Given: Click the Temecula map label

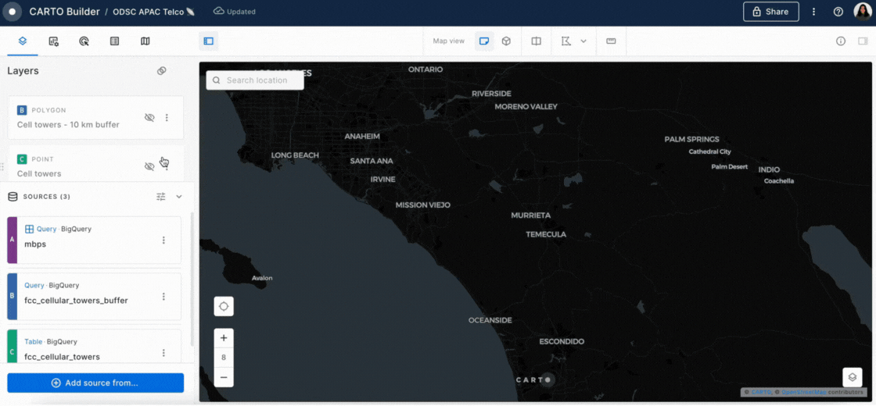Looking at the screenshot, I should tap(546, 234).
